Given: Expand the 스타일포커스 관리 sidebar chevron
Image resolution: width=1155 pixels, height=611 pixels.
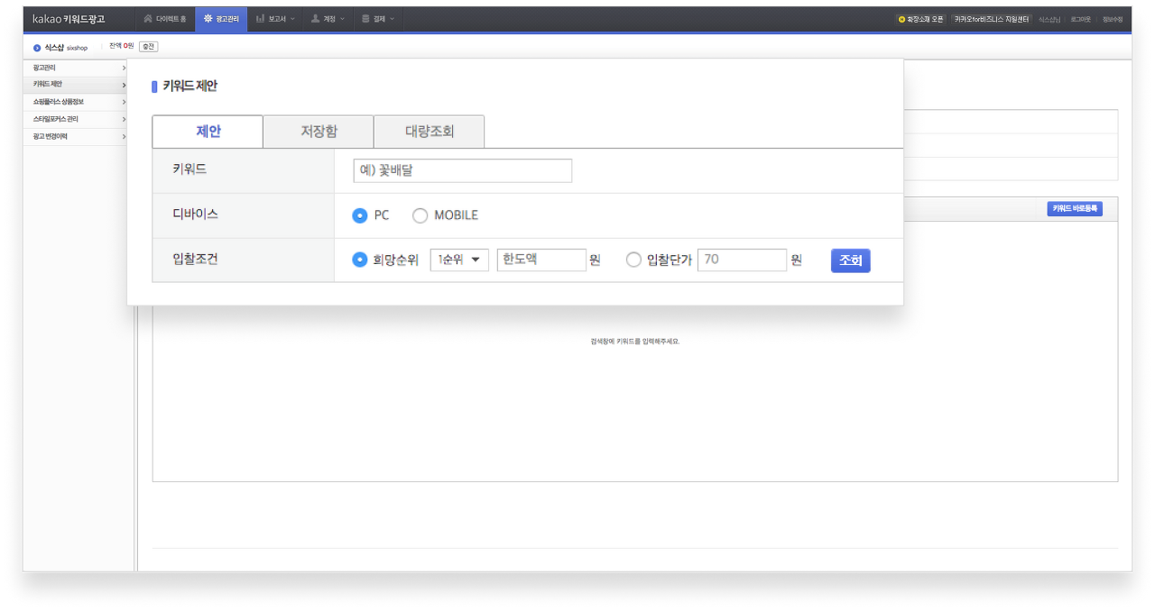Looking at the screenshot, I should (x=124, y=119).
